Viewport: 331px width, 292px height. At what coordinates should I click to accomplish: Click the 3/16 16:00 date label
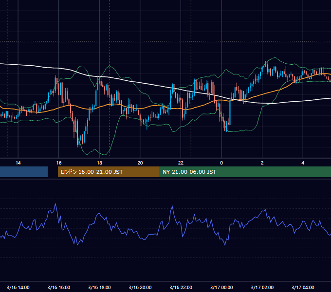click(59, 287)
